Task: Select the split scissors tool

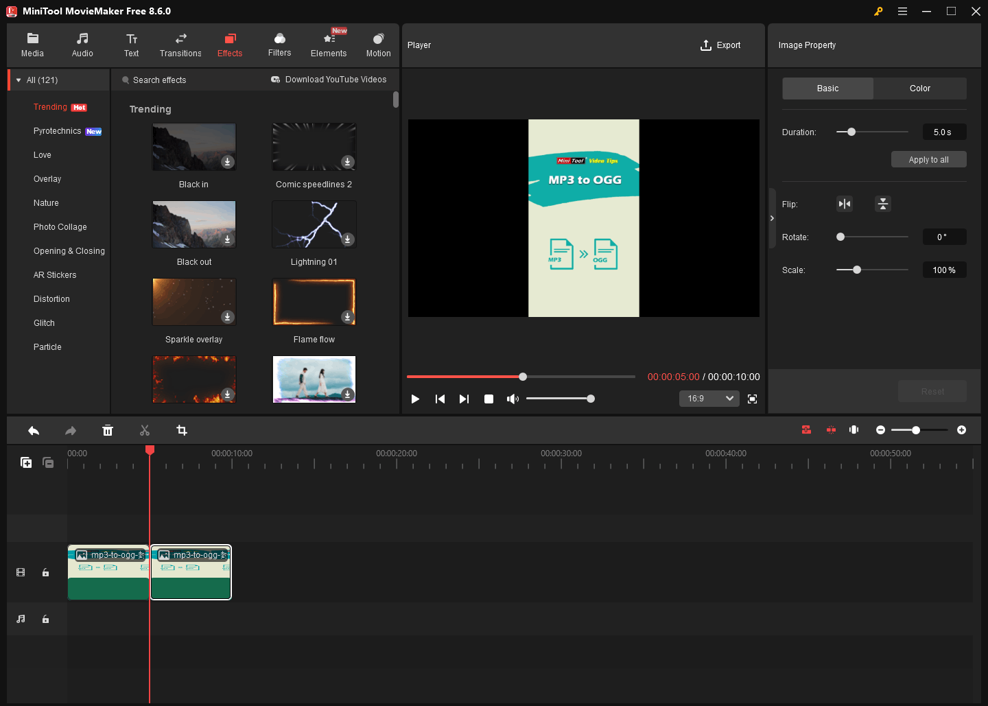Action: coord(145,430)
